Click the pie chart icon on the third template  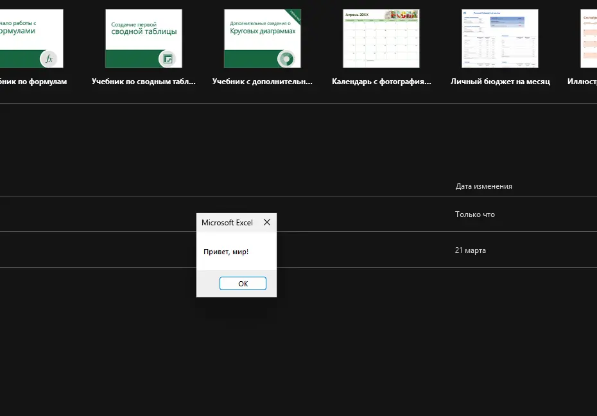pos(286,58)
